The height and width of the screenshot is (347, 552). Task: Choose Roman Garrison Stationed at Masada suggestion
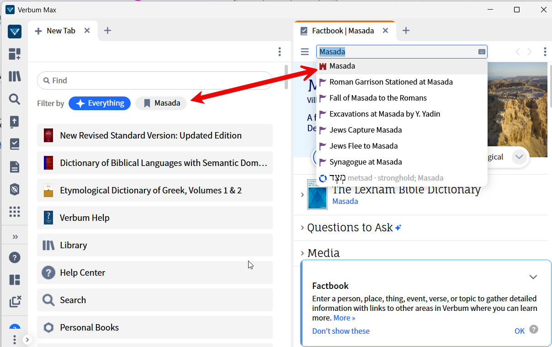click(402, 82)
